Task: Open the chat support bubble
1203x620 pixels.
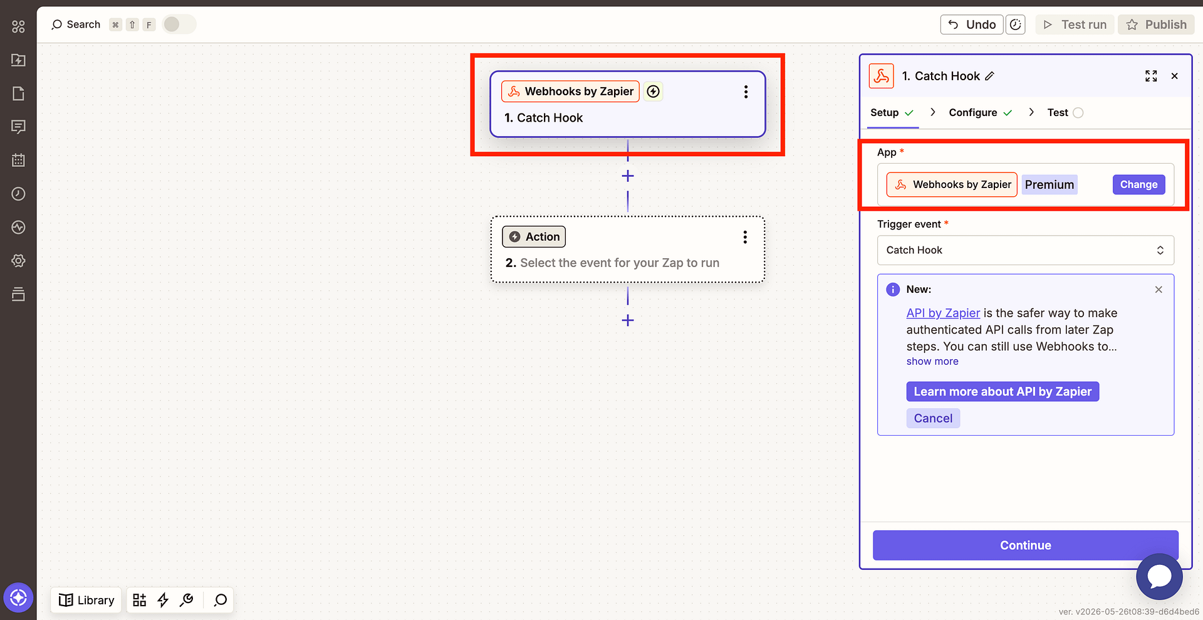Action: click(1159, 577)
